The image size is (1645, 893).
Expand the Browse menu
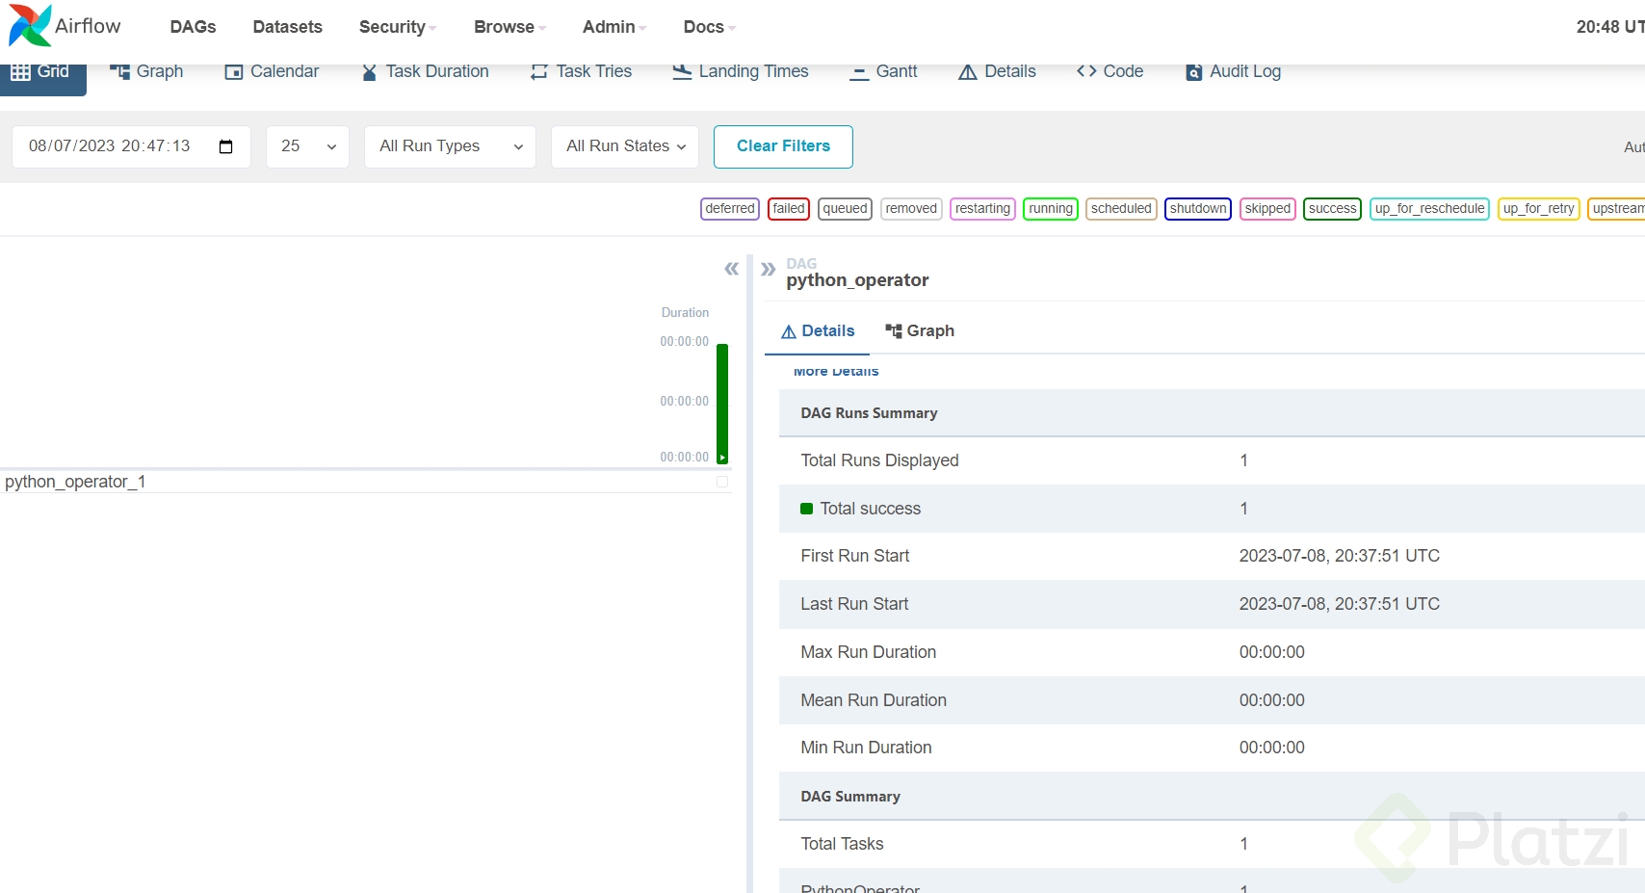point(509,27)
